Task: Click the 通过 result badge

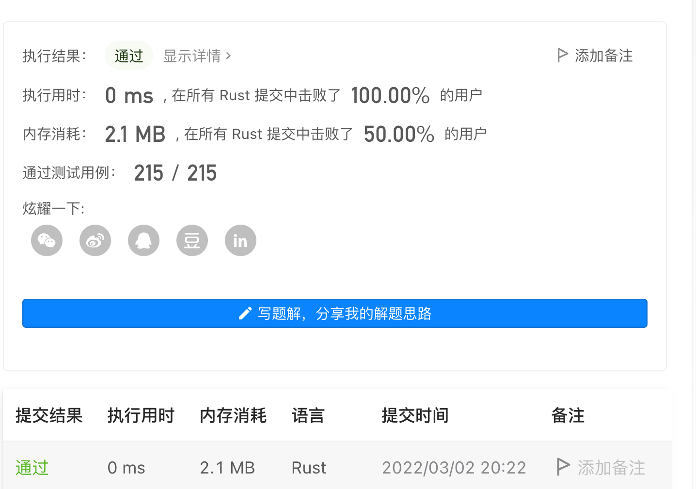Action: coord(129,56)
